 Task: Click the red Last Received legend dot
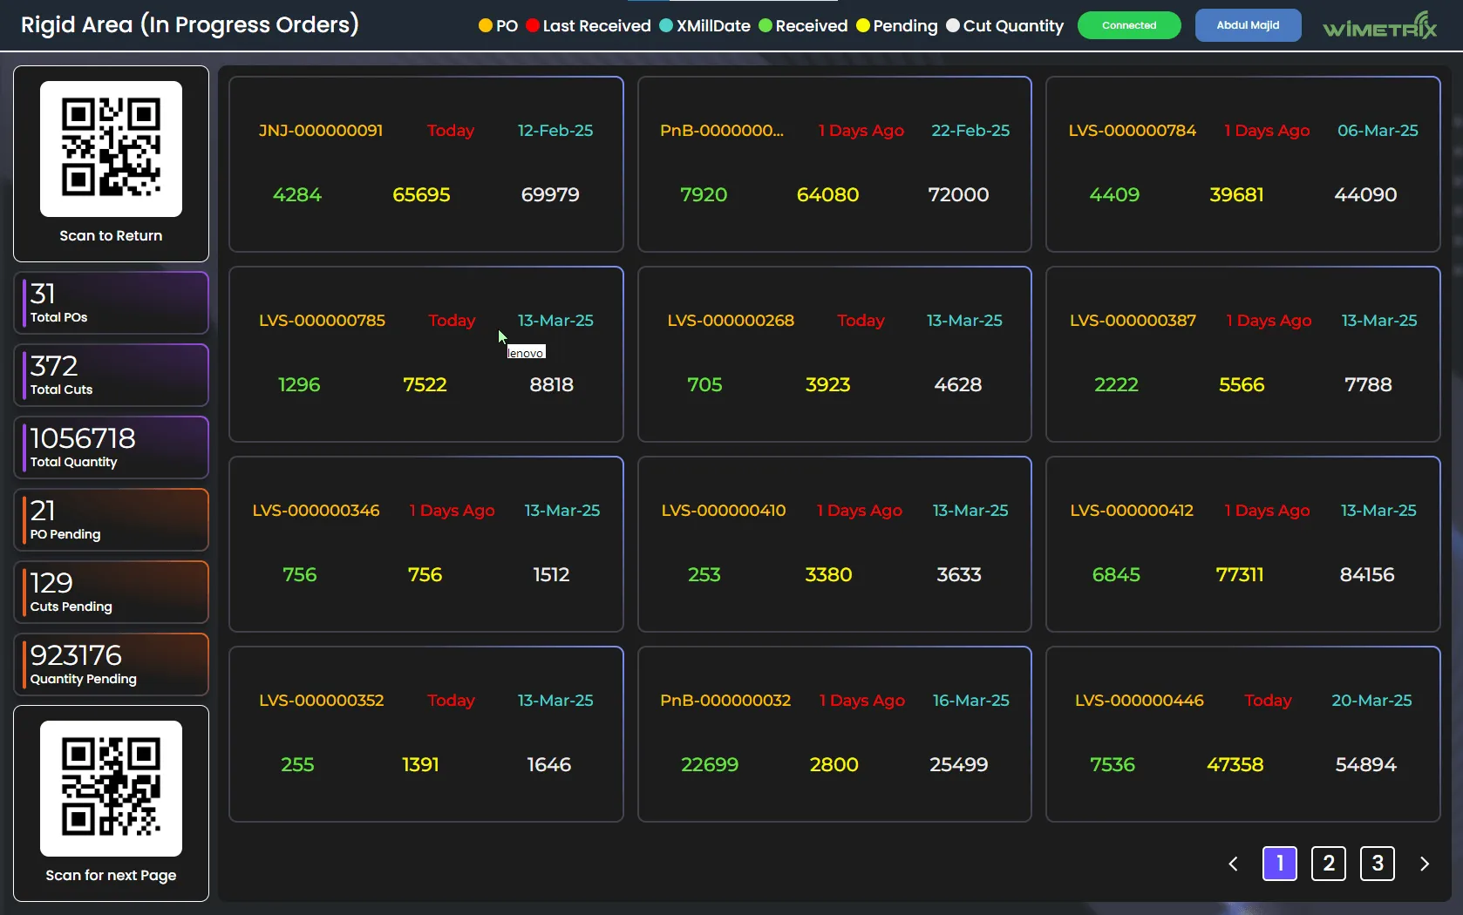coord(533,26)
